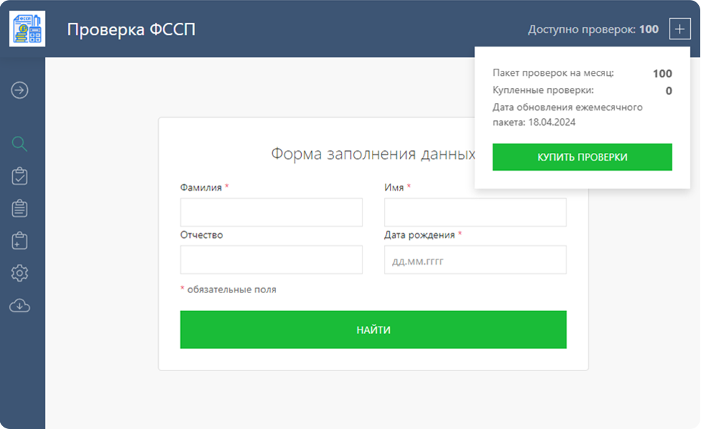The image size is (701, 429).
Task: Click the ФССП app logo
Action: tap(27, 29)
